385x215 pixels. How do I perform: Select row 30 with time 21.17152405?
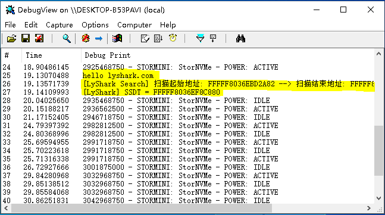188,117
